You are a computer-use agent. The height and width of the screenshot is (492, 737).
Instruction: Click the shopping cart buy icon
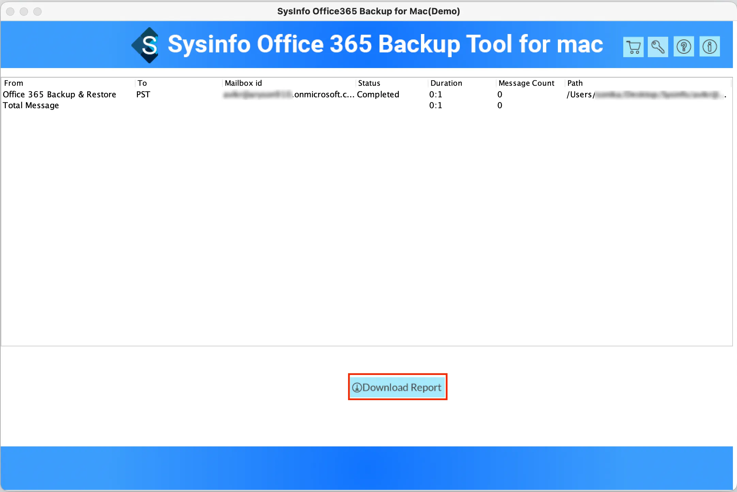click(633, 47)
